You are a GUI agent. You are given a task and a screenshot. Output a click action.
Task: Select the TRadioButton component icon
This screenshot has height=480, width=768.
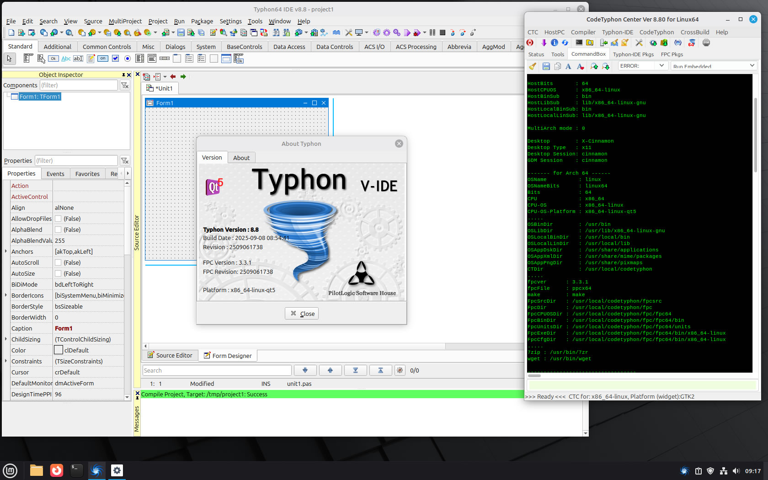pyautogui.click(x=128, y=58)
